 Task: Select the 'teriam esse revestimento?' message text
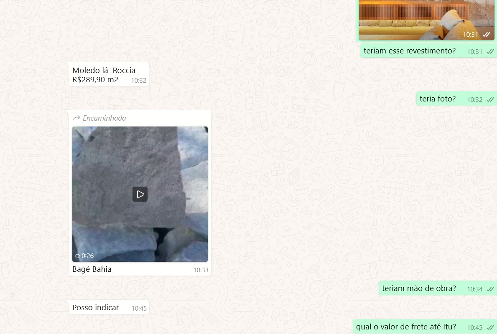pyautogui.click(x=410, y=51)
